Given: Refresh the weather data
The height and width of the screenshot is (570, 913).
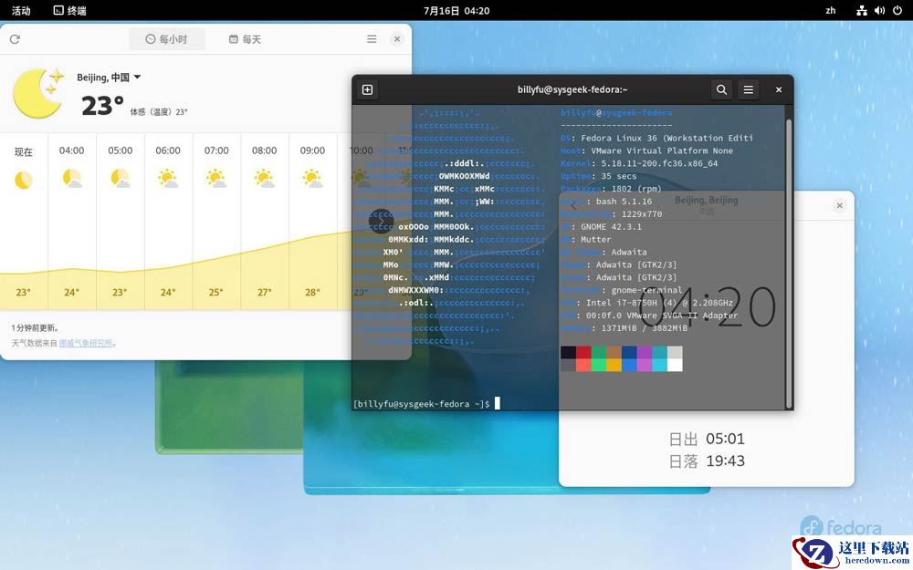Looking at the screenshot, I should [x=16, y=39].
